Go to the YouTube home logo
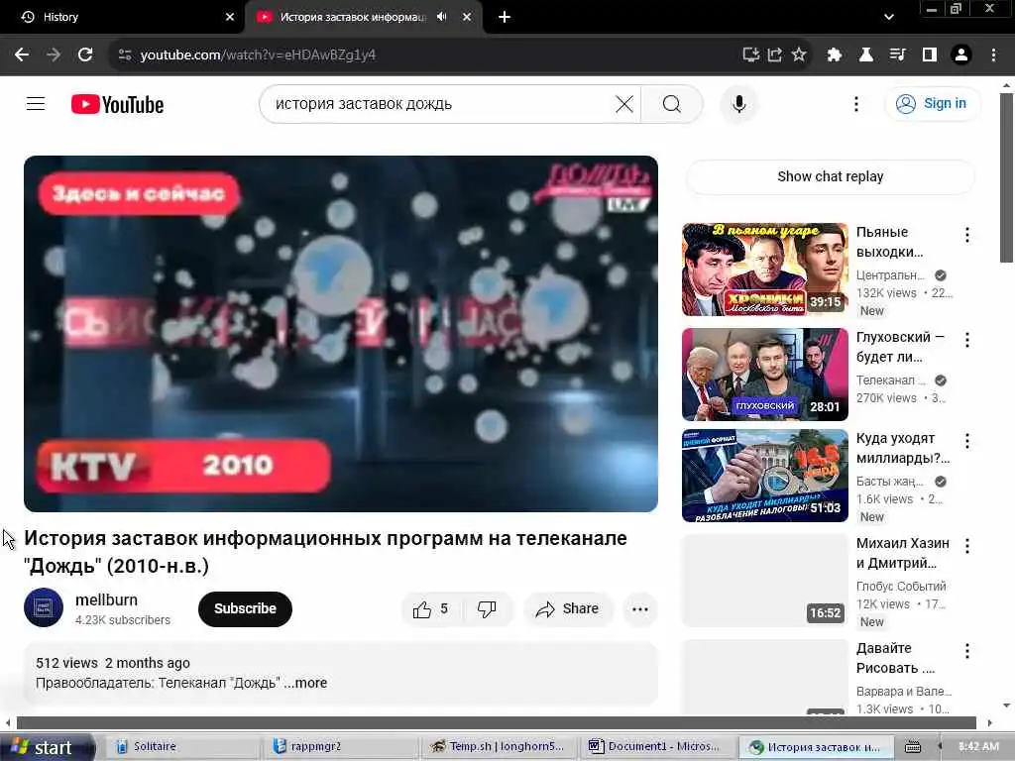Viewport: 1015px width, 761px height. click(117, 104)
